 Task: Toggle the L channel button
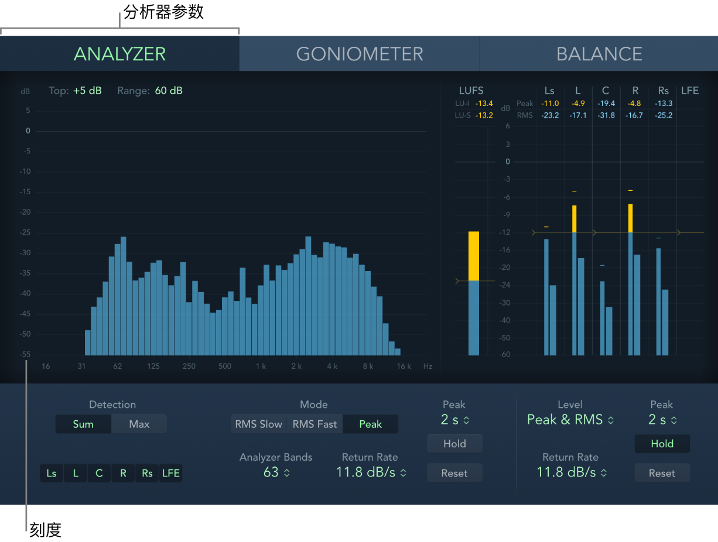(x=76, y=473)
